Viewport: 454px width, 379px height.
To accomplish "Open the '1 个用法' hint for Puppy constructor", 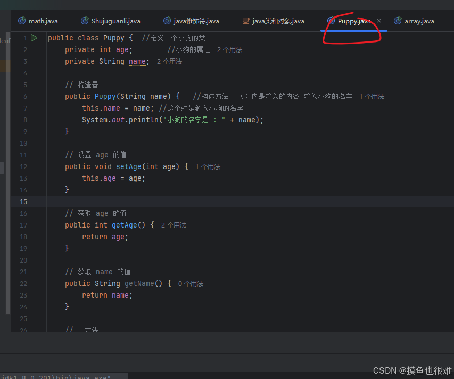I will (372, 97).
